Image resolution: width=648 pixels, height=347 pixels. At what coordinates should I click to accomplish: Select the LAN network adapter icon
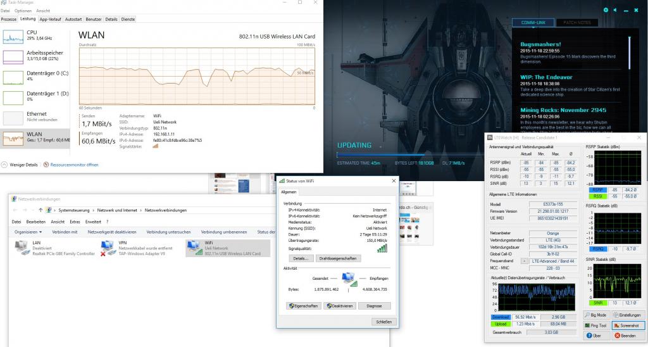(x=22, y=247)
